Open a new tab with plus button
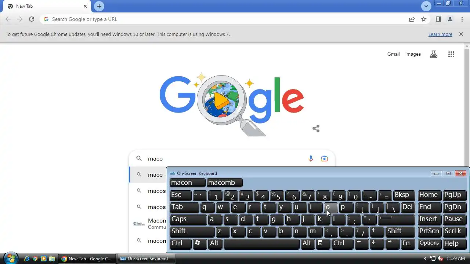This screenshot has height=264, width=470. point(99,6)
